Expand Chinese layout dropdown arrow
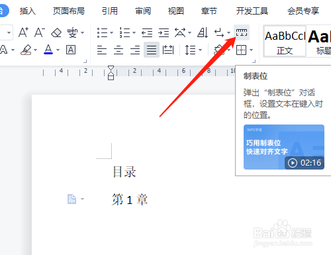 pyautogui.click(x=189, y=32)
